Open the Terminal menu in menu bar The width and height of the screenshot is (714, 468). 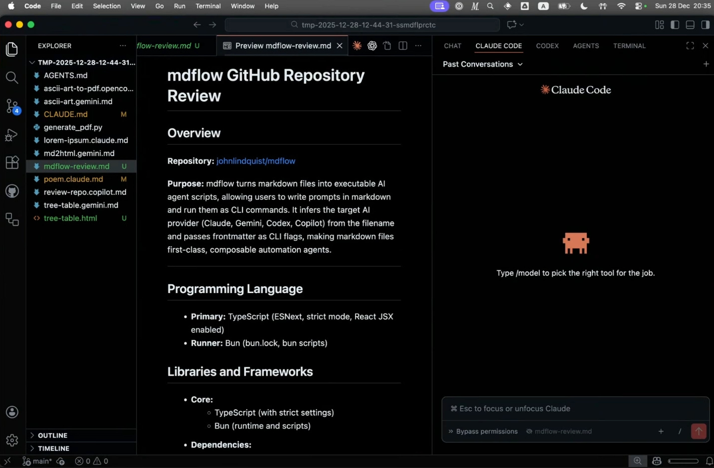[x=208, y=6]
